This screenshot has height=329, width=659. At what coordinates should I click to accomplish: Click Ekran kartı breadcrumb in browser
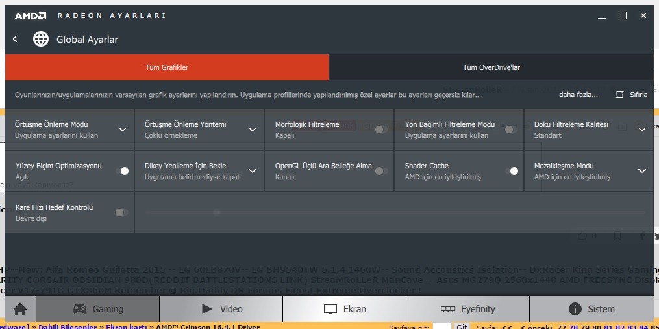pyautogui.click(x=127, y=326)
